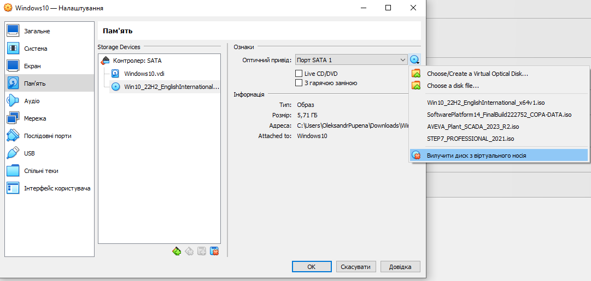This screenshot has height=281, width=591.
Task: Switch to Екран settings category
Action: pyautogui.click(x=49, y=66)
